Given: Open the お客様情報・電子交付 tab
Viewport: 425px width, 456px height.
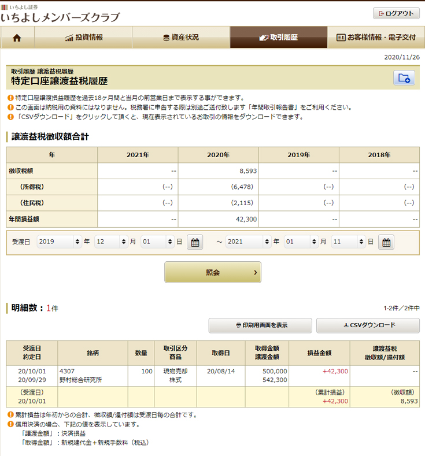Looking at the screenshot, I should [376, 38].
